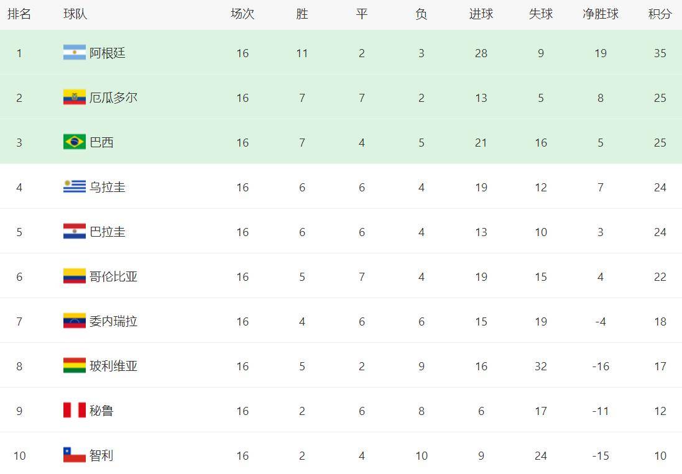Open the 委内瑞拉 team link
Image resolution: width=682 pixels, height=474 pixels.
coord(114,322)
